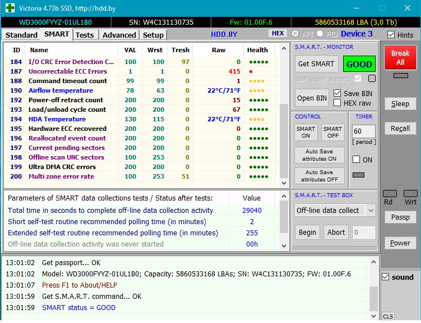The height and width of the screenshot is (323, 421).
Task: Click the test box numeric input field
Action: tap(364, 232)
